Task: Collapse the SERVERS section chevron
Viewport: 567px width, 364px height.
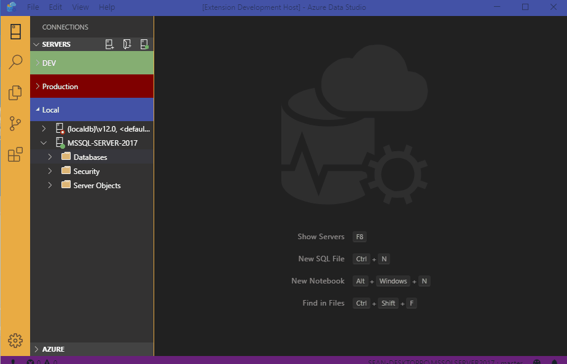Action: point(36,44)
